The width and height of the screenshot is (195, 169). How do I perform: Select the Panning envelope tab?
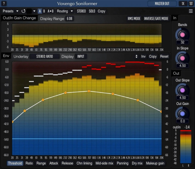123,163
